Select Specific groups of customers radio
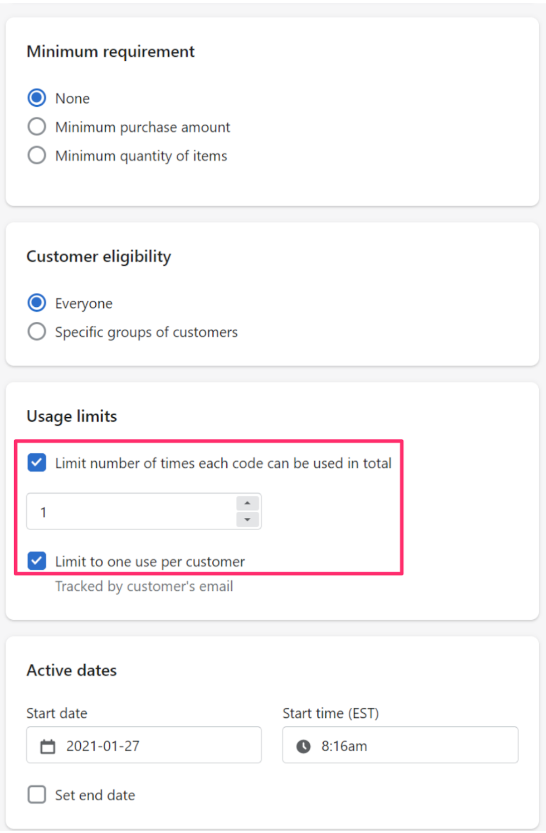This screenshot has width=546, height=833. pos(37,332)
